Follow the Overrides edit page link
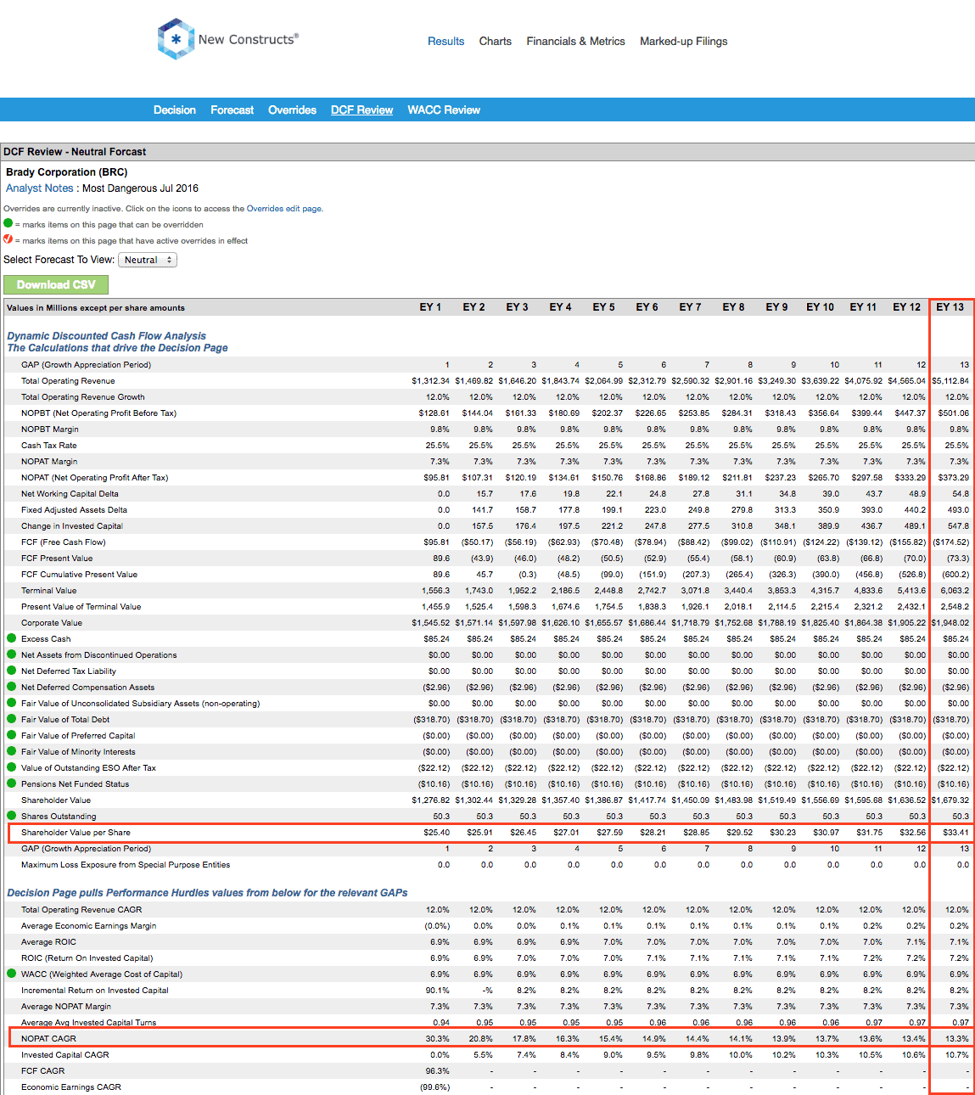 point(283,209)
